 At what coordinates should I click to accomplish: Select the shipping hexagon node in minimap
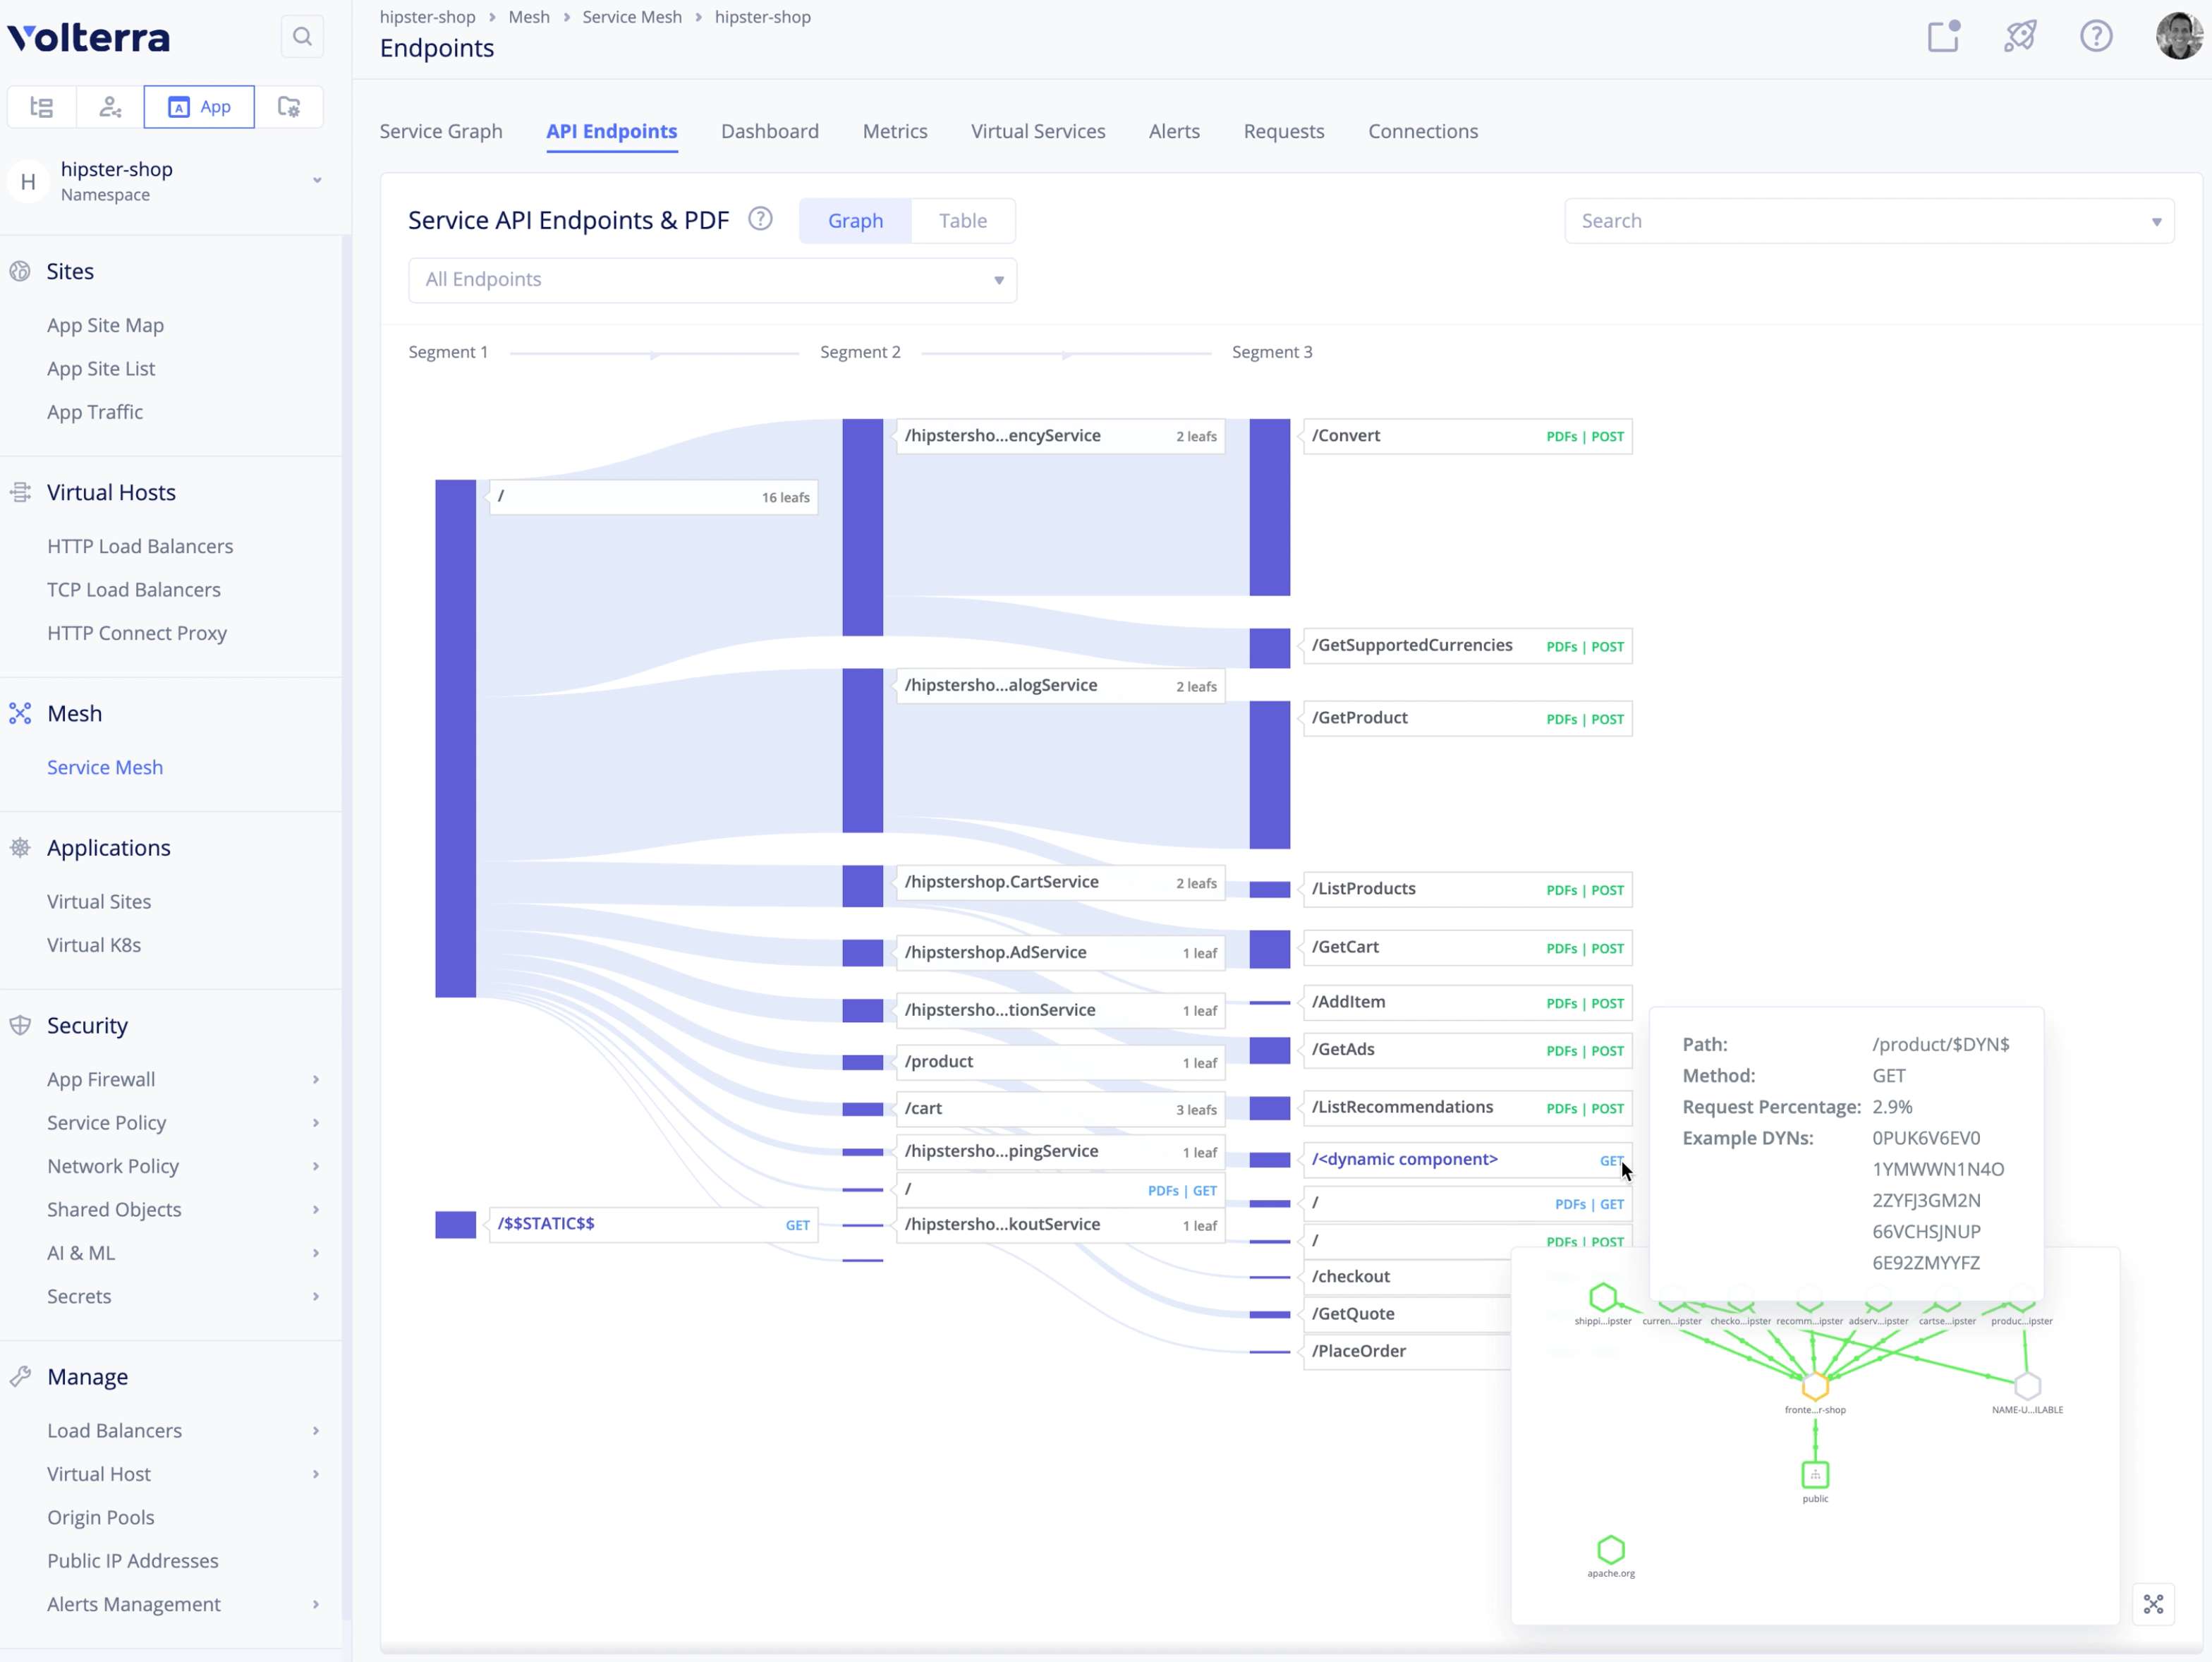tap(1603, 1297)
